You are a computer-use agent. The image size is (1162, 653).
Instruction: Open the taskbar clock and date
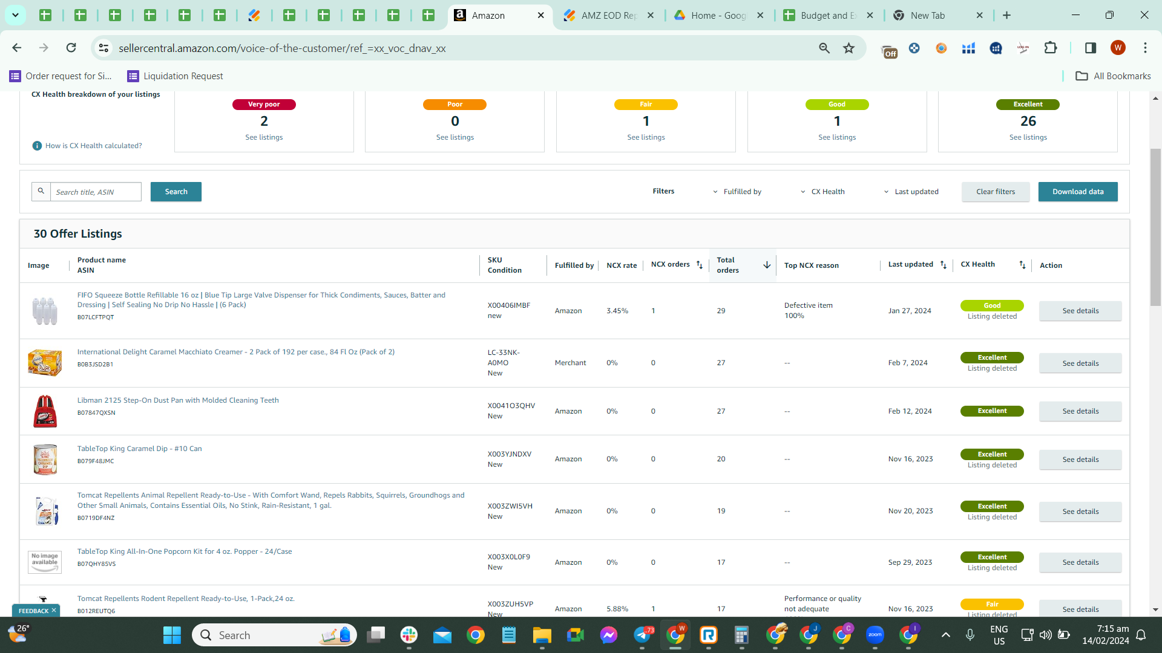pos(1105,635)
